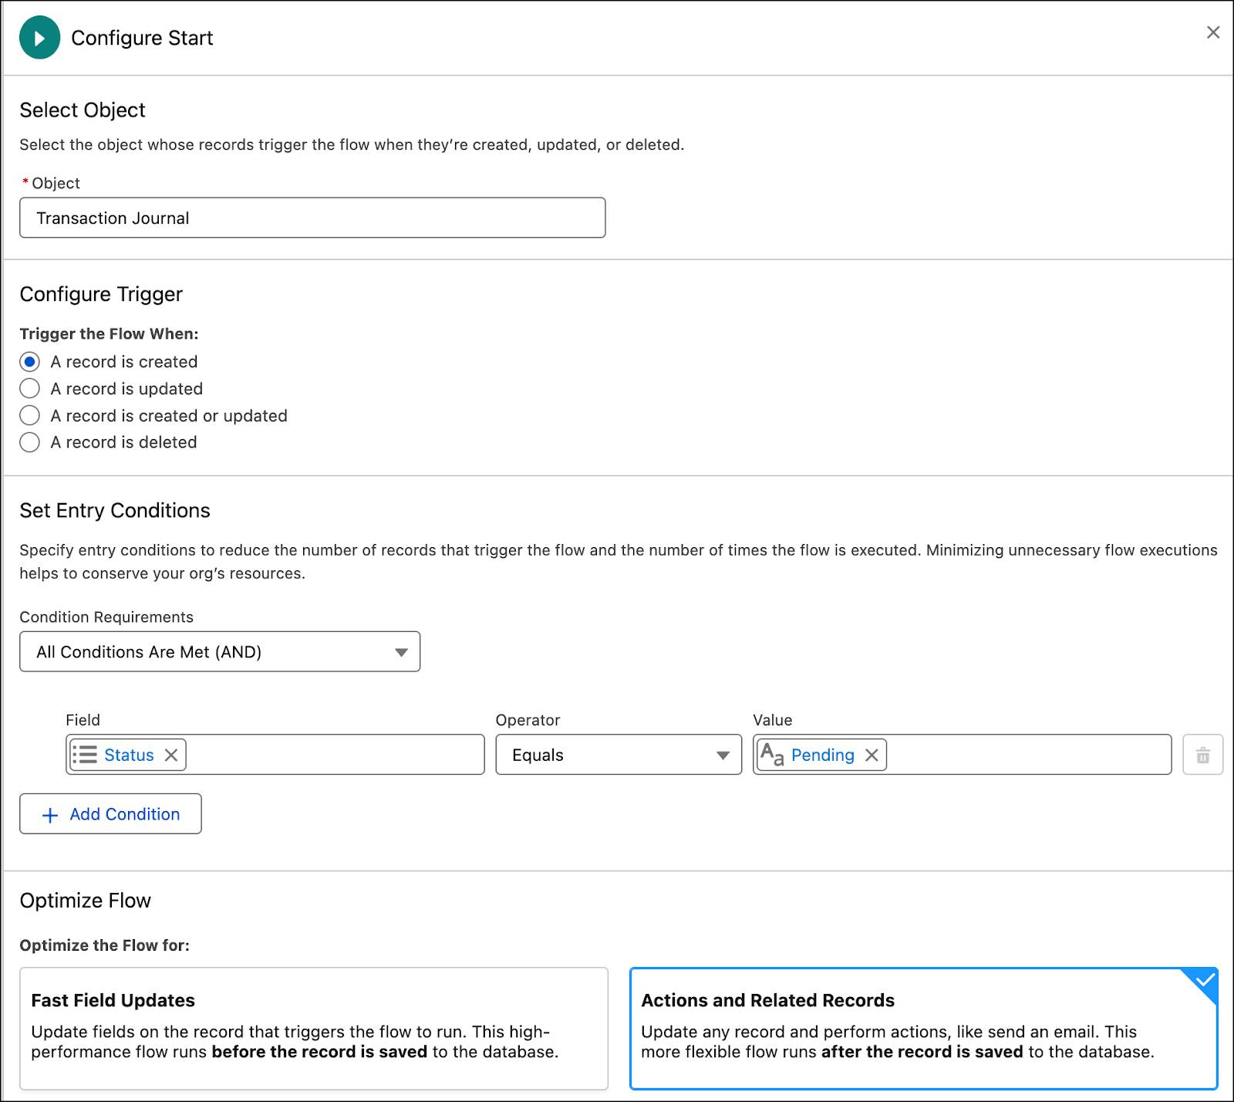Click the plus icon on Add Condition

point(50,815)
